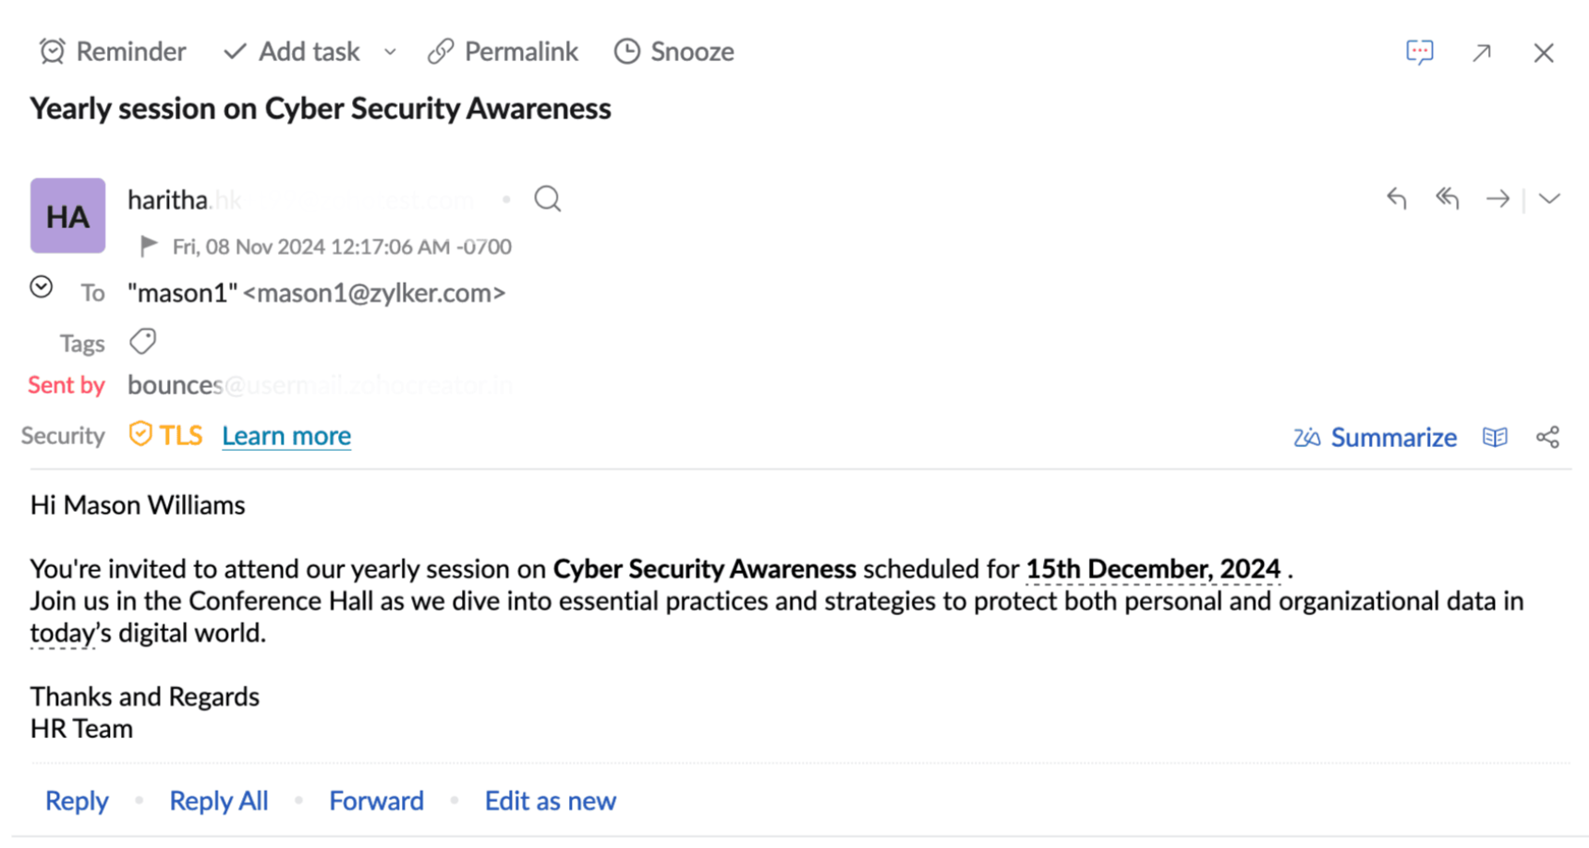Expand the Add task dropdown arrow
The image size is (1589, 848).
[x=390, y=52]
